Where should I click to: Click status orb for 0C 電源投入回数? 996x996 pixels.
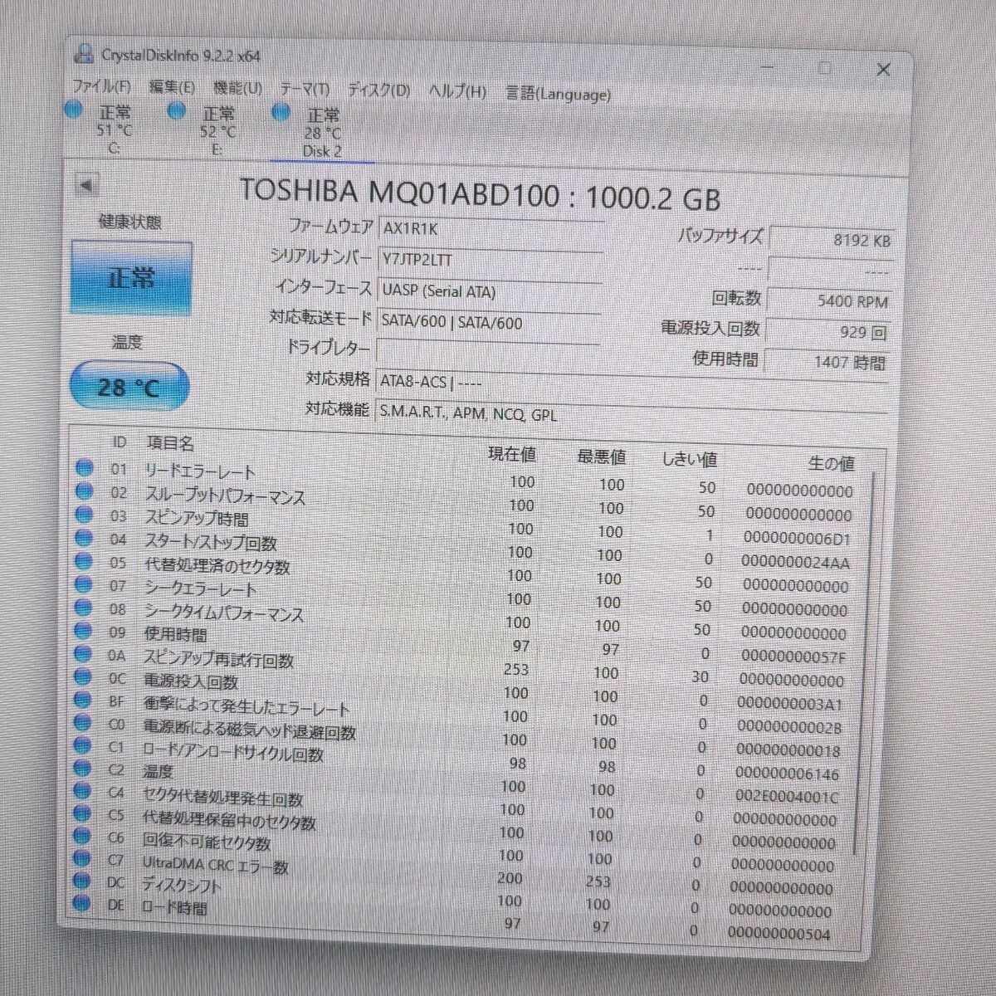[83, 676]
